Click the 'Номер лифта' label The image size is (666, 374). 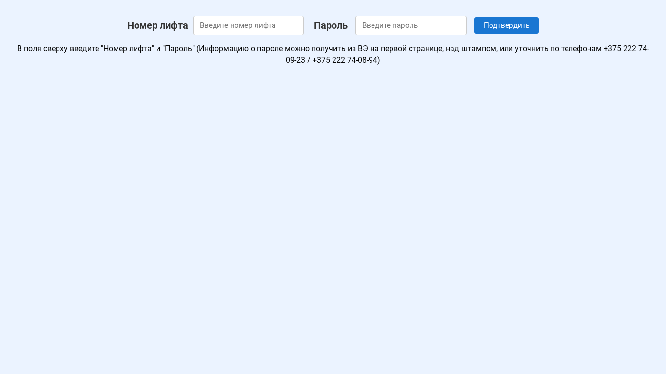(x=157, y=25)
